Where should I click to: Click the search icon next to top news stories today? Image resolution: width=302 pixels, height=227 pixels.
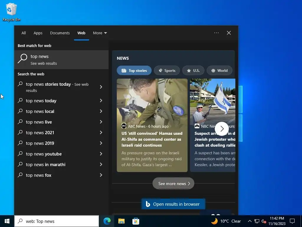(20, 84)
